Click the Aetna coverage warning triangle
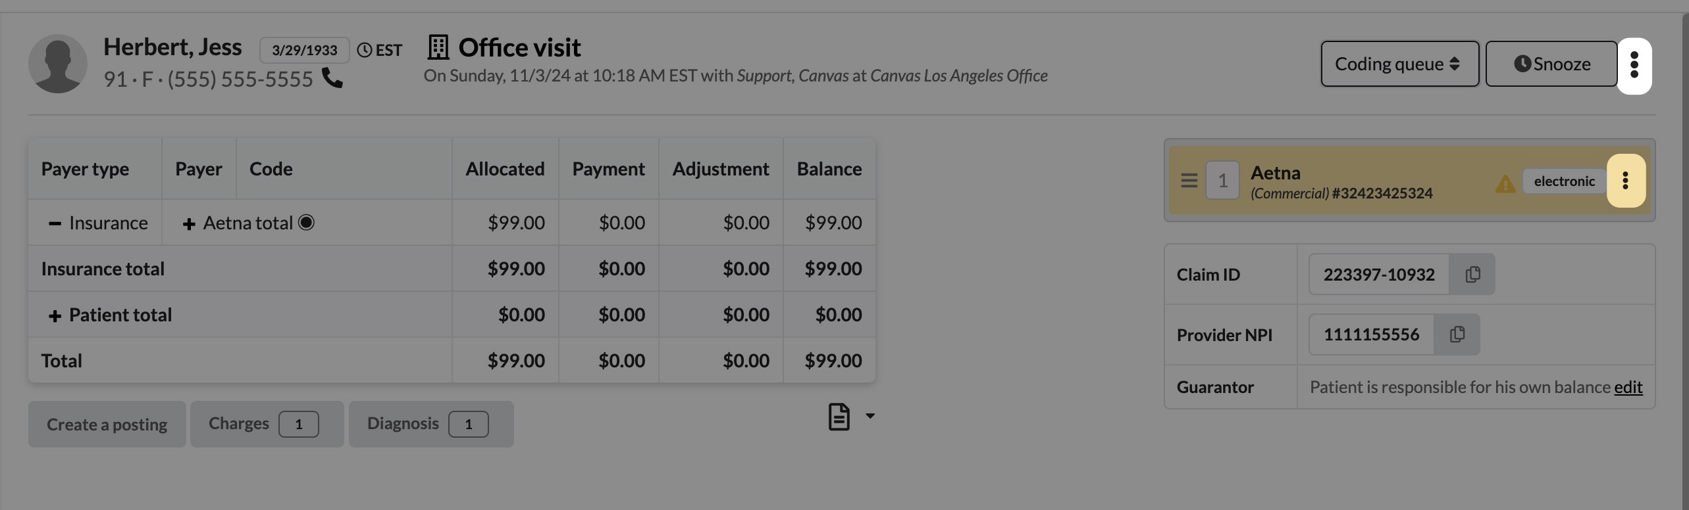This screenshot has width=1689, height=510. point(1505,183)
